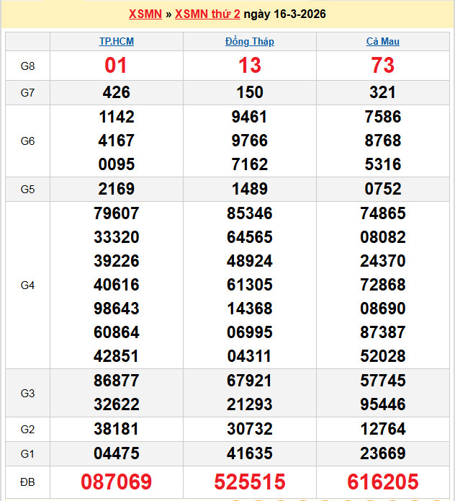
Task: Select TP.HCM special prize number 087069
Action: pos(116,482)
